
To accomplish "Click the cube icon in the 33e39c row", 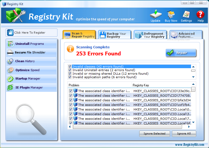I will coord(75,91).
